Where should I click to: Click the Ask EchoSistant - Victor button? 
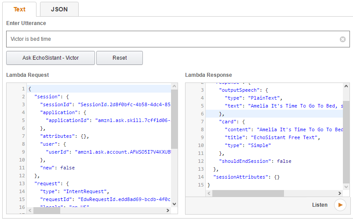tap(51, 58)
